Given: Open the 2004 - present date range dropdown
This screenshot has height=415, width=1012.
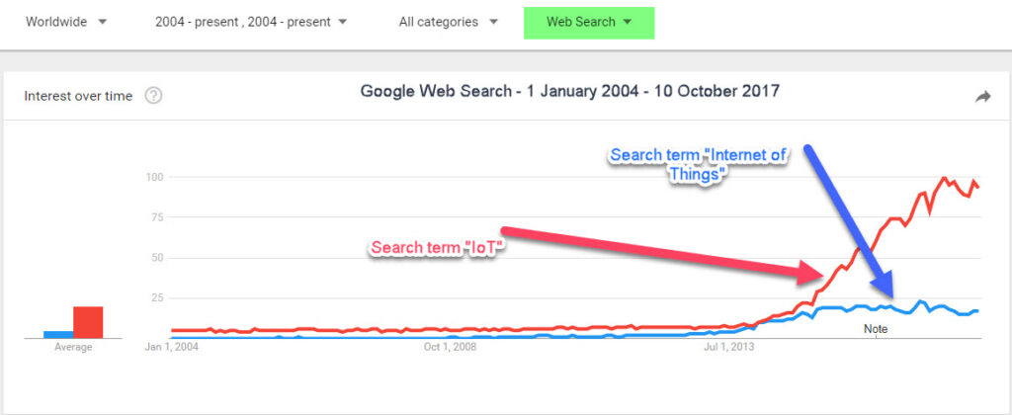Looking at the screenshot, I should [x=251, y=22].
